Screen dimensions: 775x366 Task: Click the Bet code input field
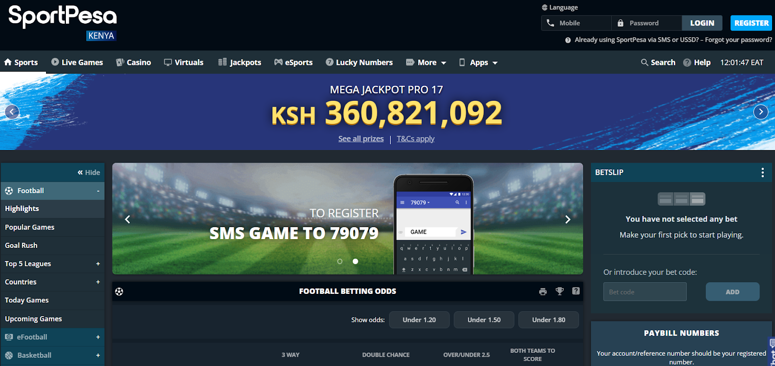coord(645,292)
